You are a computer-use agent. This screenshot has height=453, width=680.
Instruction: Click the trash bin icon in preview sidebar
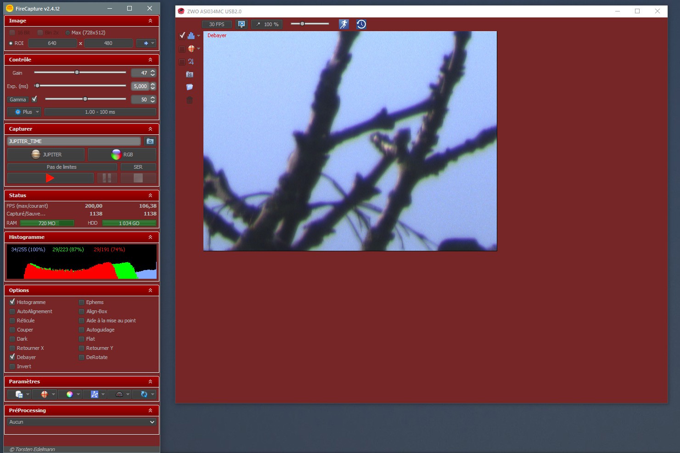190,100
